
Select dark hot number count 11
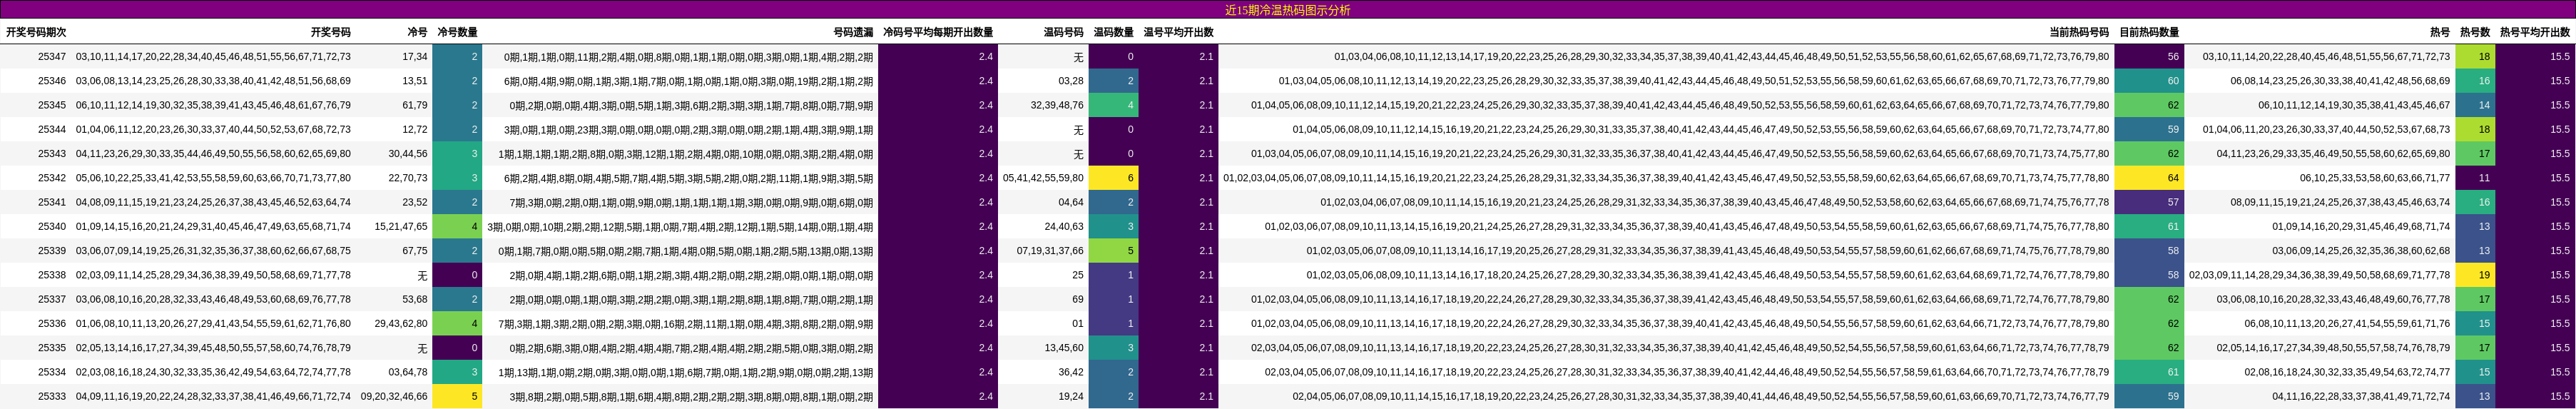tap(2475, 178)
